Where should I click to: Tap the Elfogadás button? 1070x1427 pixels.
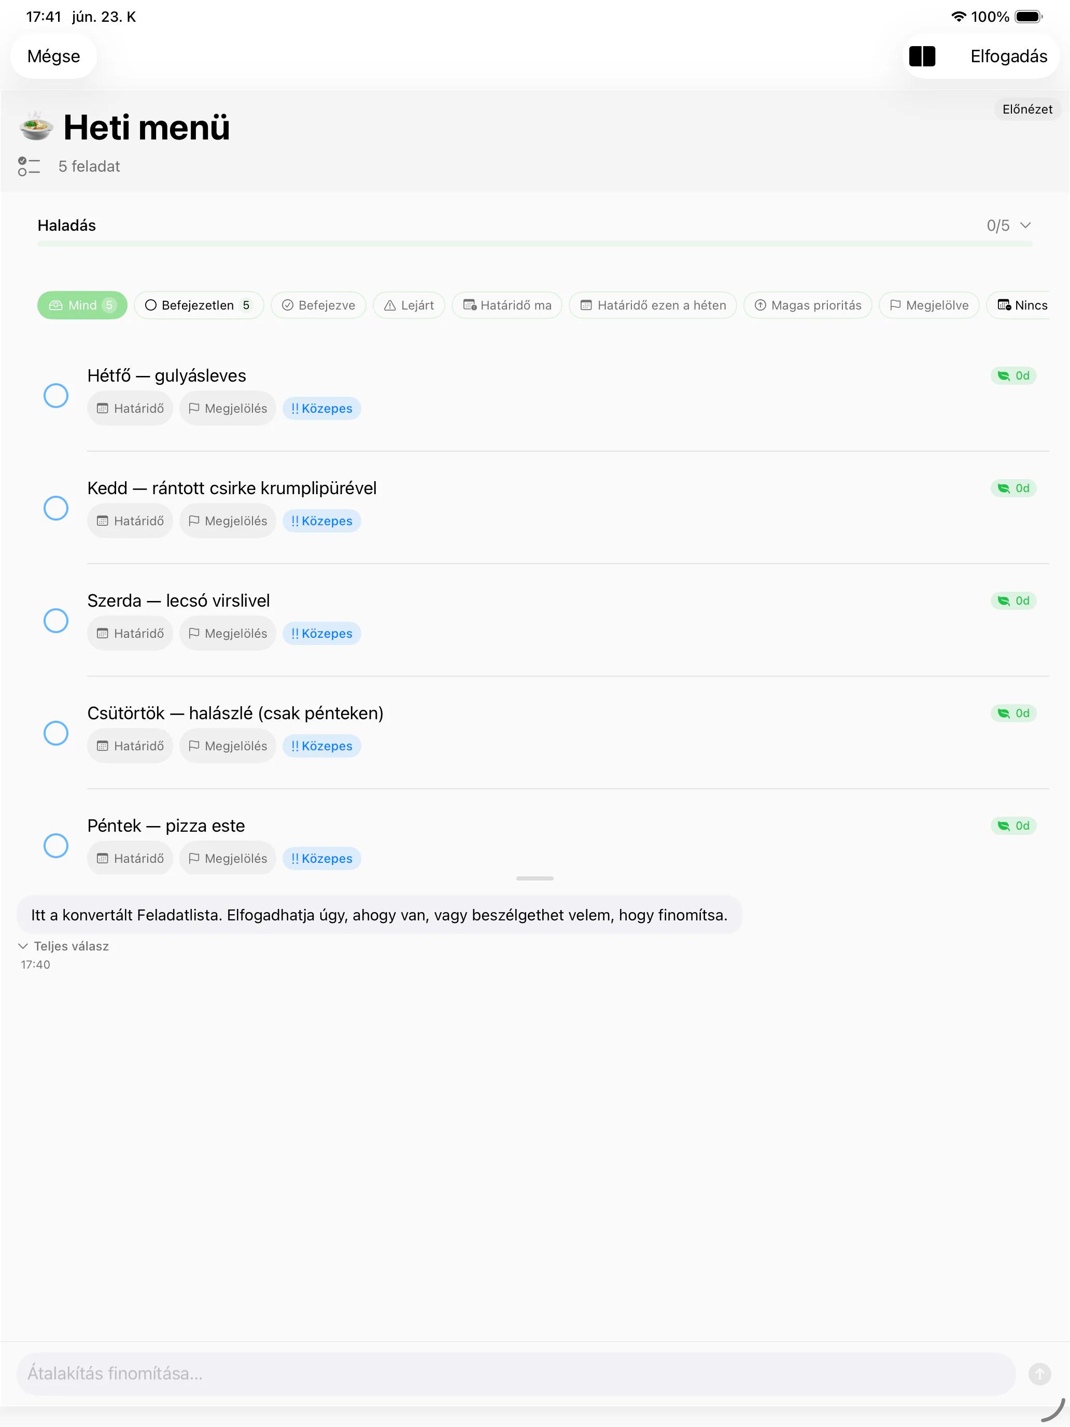1009,56
